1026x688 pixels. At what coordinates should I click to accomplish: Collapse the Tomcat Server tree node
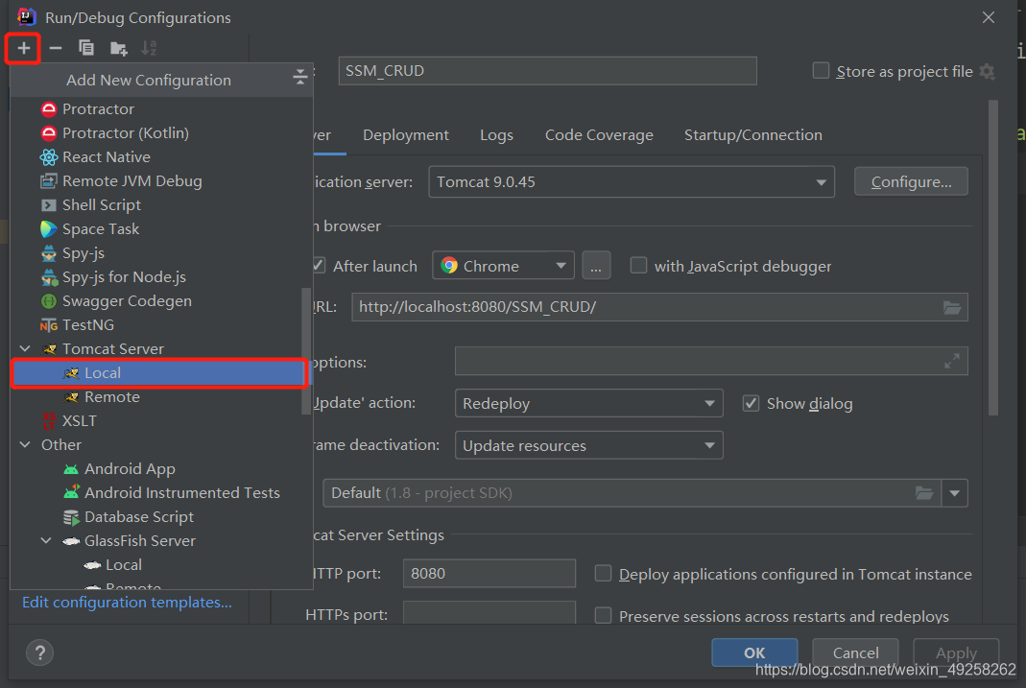(25, 349)
